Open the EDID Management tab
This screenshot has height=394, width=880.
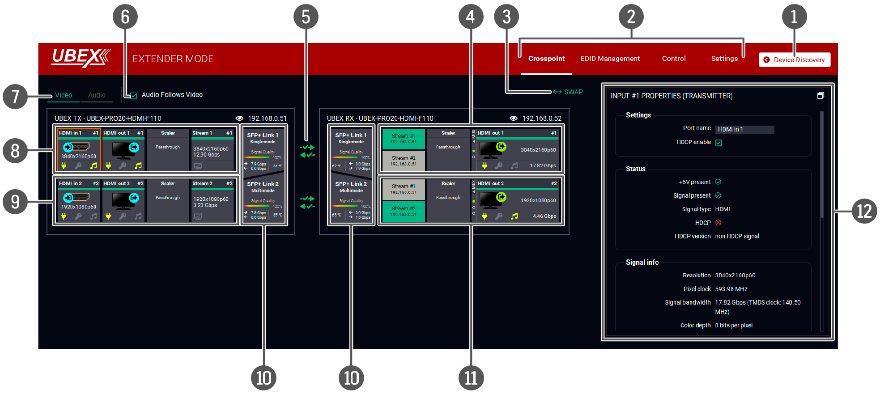click(x=610, y=59)
